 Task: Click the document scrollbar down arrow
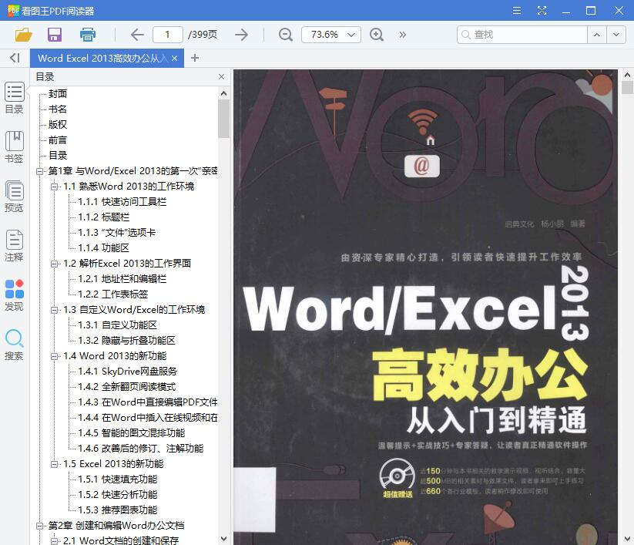coord(627,539)
